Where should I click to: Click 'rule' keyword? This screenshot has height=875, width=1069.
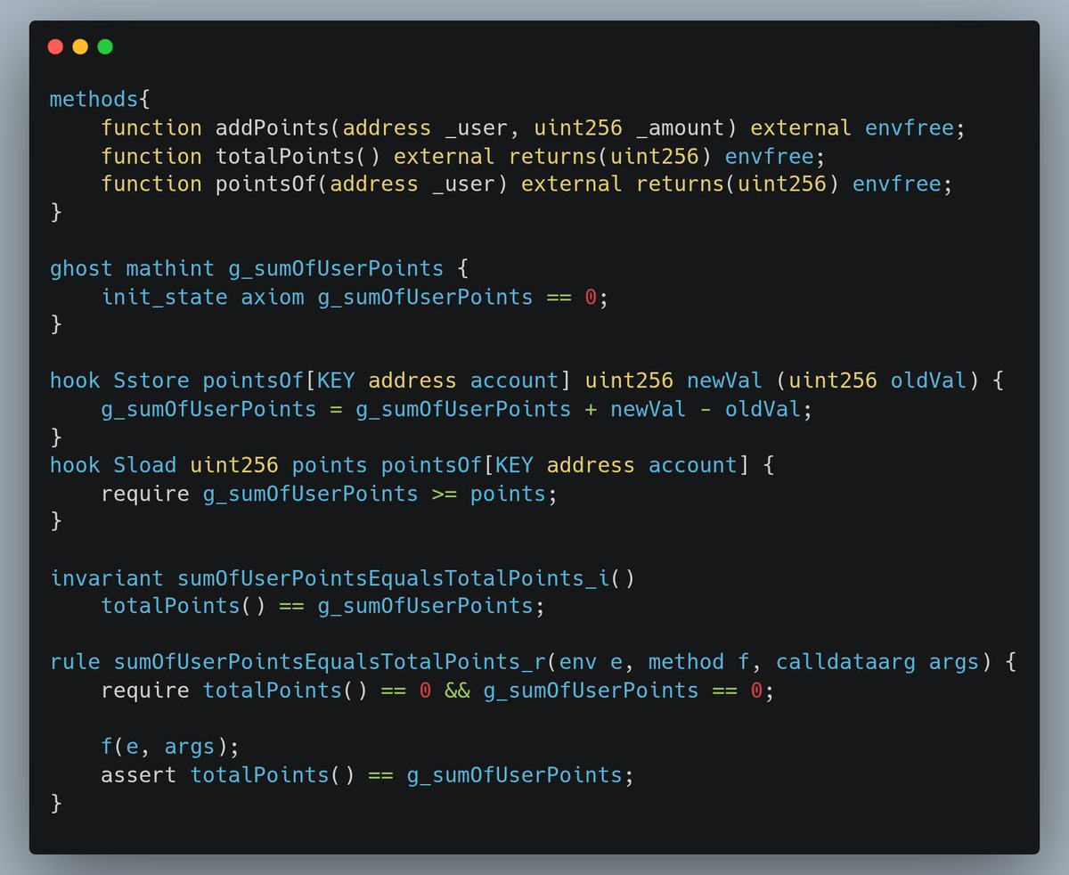pyautogui.click(x=75, y=662)
